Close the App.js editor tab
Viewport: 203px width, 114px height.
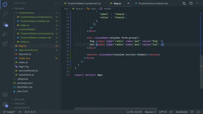(x=128, y=3)
